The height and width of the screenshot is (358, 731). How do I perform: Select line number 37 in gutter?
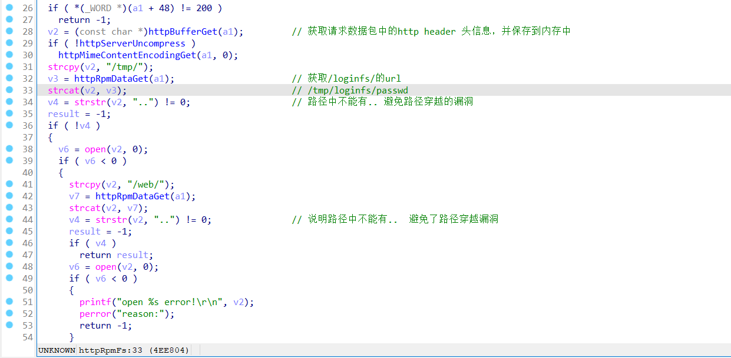pos(28,137)
